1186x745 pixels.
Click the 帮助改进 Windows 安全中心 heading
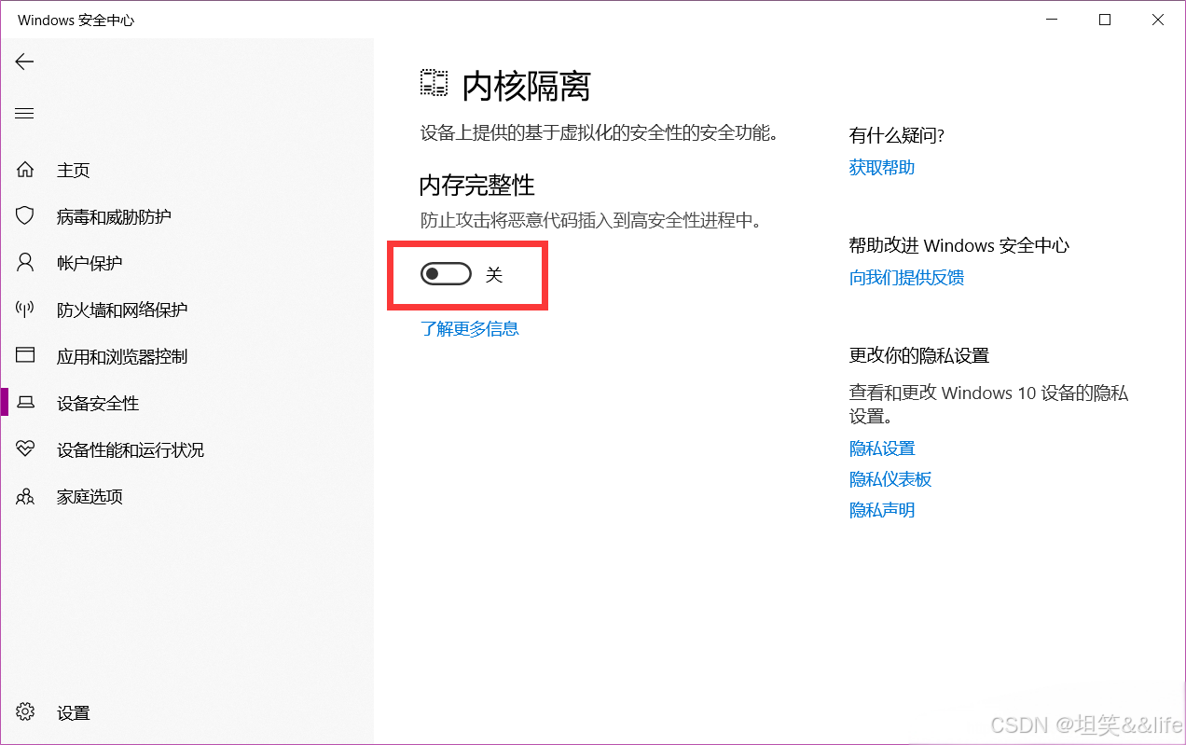[959, 245]
